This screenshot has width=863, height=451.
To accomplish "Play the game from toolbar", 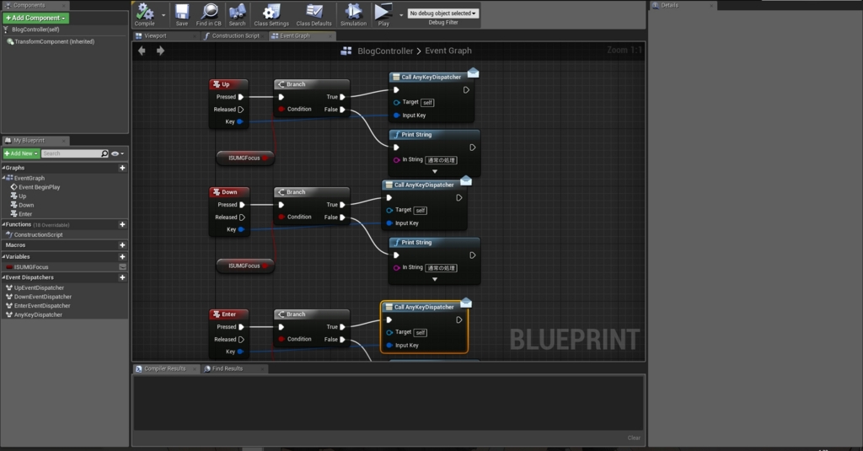I will click(x=383, y=15).
